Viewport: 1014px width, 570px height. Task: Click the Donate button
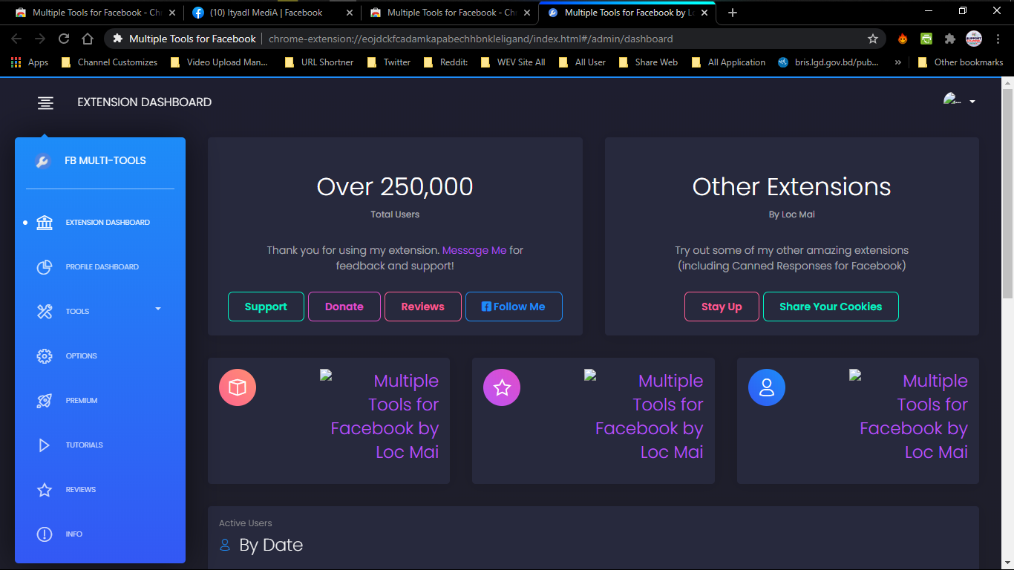344,307
